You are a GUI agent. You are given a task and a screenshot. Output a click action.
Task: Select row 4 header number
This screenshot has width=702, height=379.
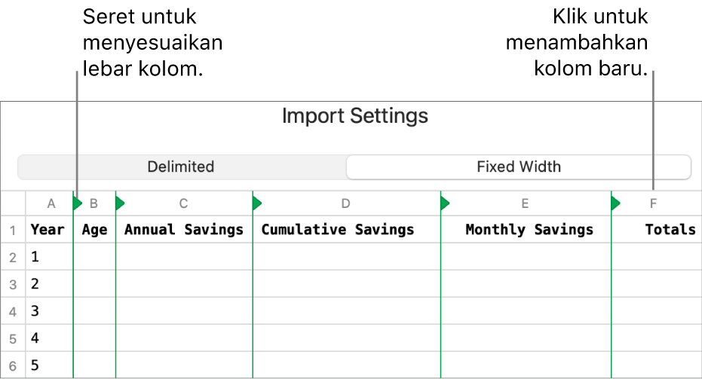[13, 311]
